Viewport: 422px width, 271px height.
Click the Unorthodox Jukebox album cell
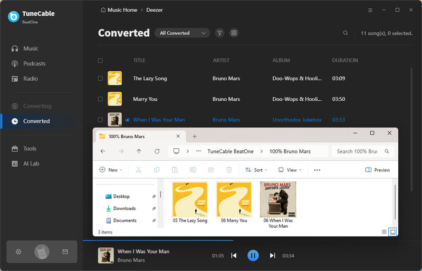click(297, 120)
